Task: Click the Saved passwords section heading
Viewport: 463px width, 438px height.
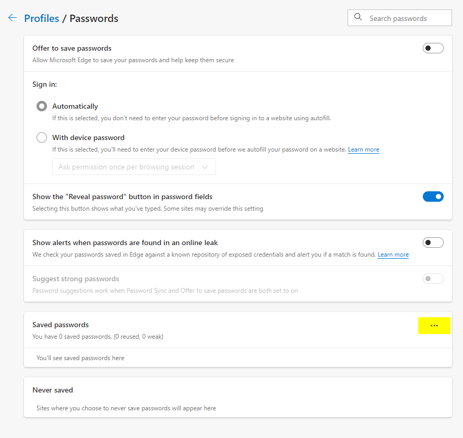Action: point(61,325)
